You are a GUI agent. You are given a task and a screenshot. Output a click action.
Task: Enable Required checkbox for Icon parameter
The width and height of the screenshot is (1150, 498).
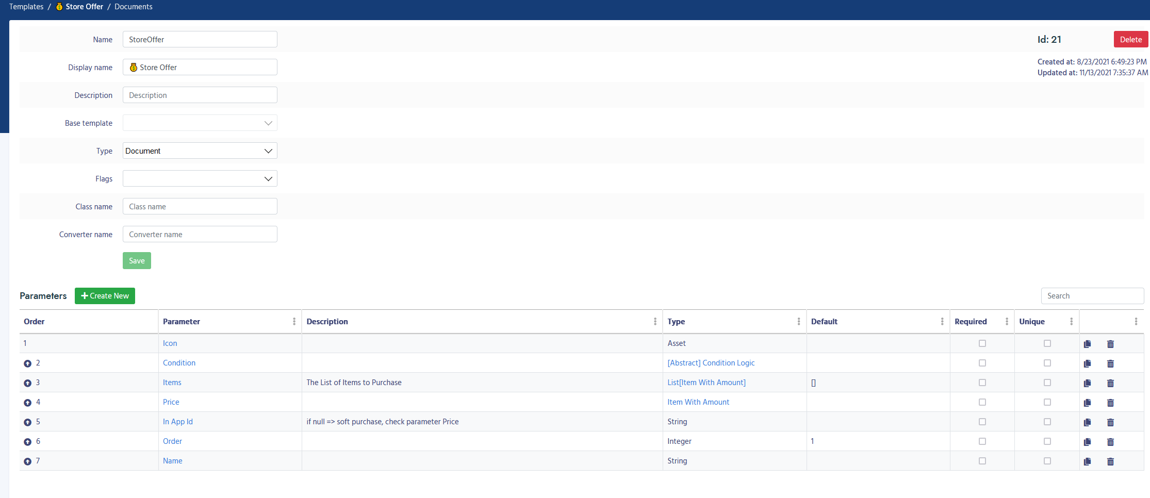(982, 343)
